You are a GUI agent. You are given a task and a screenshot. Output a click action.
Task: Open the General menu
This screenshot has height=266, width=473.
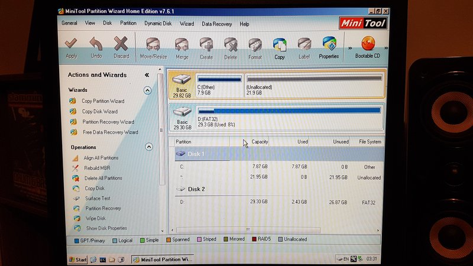(69, 23)
